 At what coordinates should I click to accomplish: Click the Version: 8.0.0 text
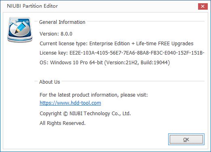56,34
